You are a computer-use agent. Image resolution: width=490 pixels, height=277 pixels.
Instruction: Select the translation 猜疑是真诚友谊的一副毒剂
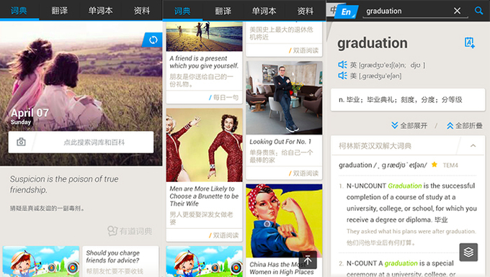pos(47,208)
